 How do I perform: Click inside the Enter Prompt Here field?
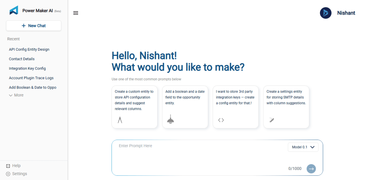[183, 146]
